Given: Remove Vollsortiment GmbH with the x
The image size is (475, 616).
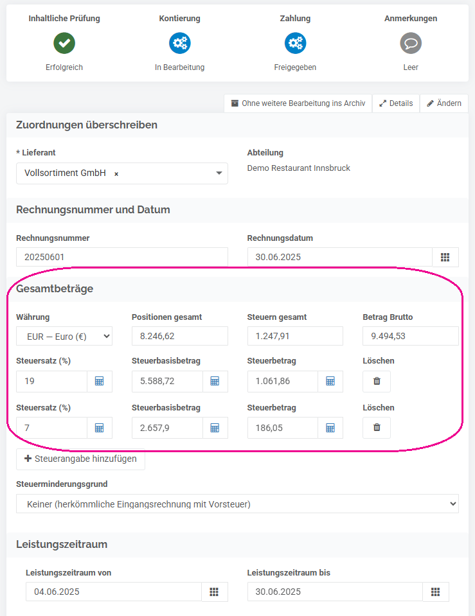Looking at the screenshot, I should coord(116,173).
